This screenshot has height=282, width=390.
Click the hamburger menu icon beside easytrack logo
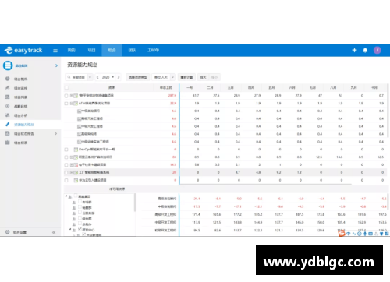(x=55, y=51)
